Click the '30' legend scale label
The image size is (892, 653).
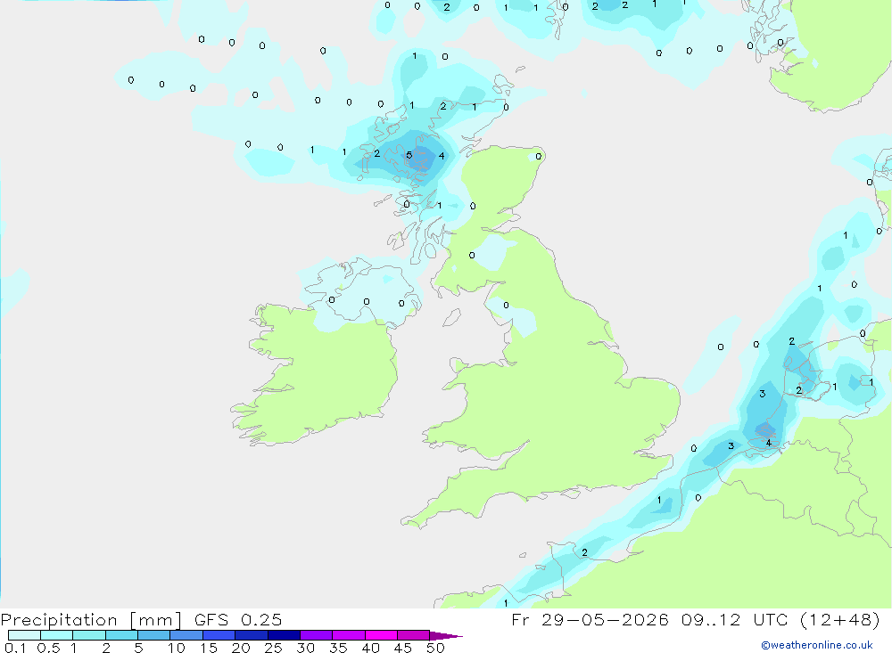tap(306, 648)
